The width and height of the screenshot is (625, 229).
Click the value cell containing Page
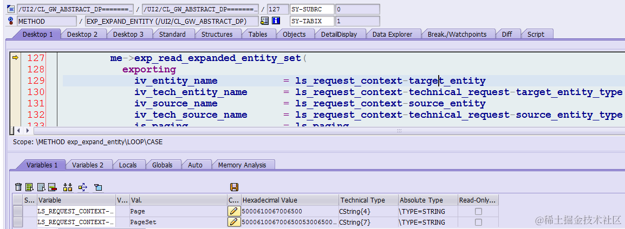tap(178, 211)
